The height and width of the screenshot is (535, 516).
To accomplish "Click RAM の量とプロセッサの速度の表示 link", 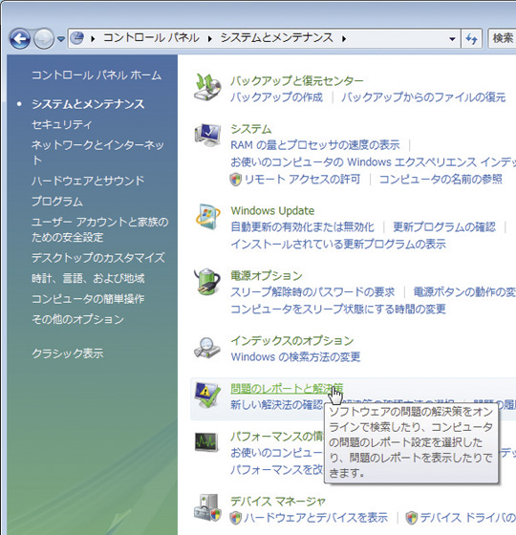I will click(x=315, y=145).
